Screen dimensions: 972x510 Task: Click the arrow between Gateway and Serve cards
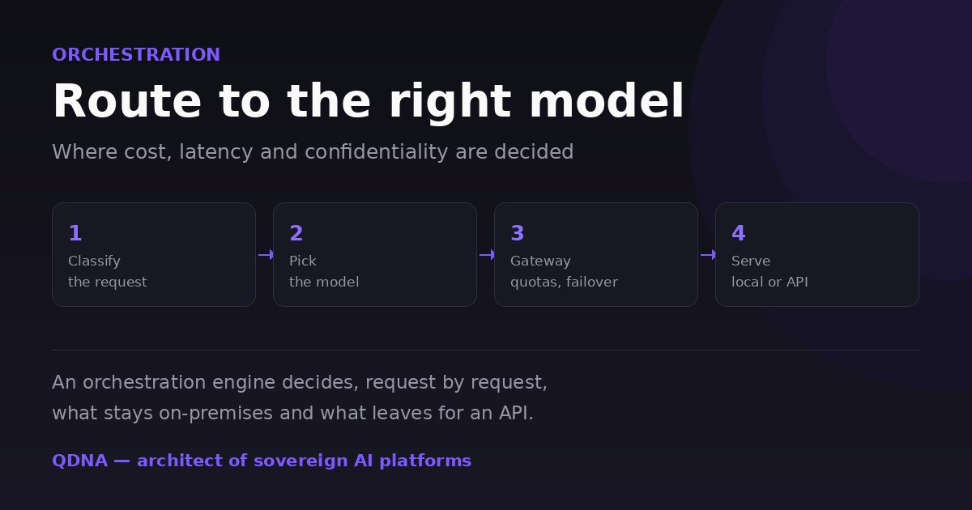707,255
